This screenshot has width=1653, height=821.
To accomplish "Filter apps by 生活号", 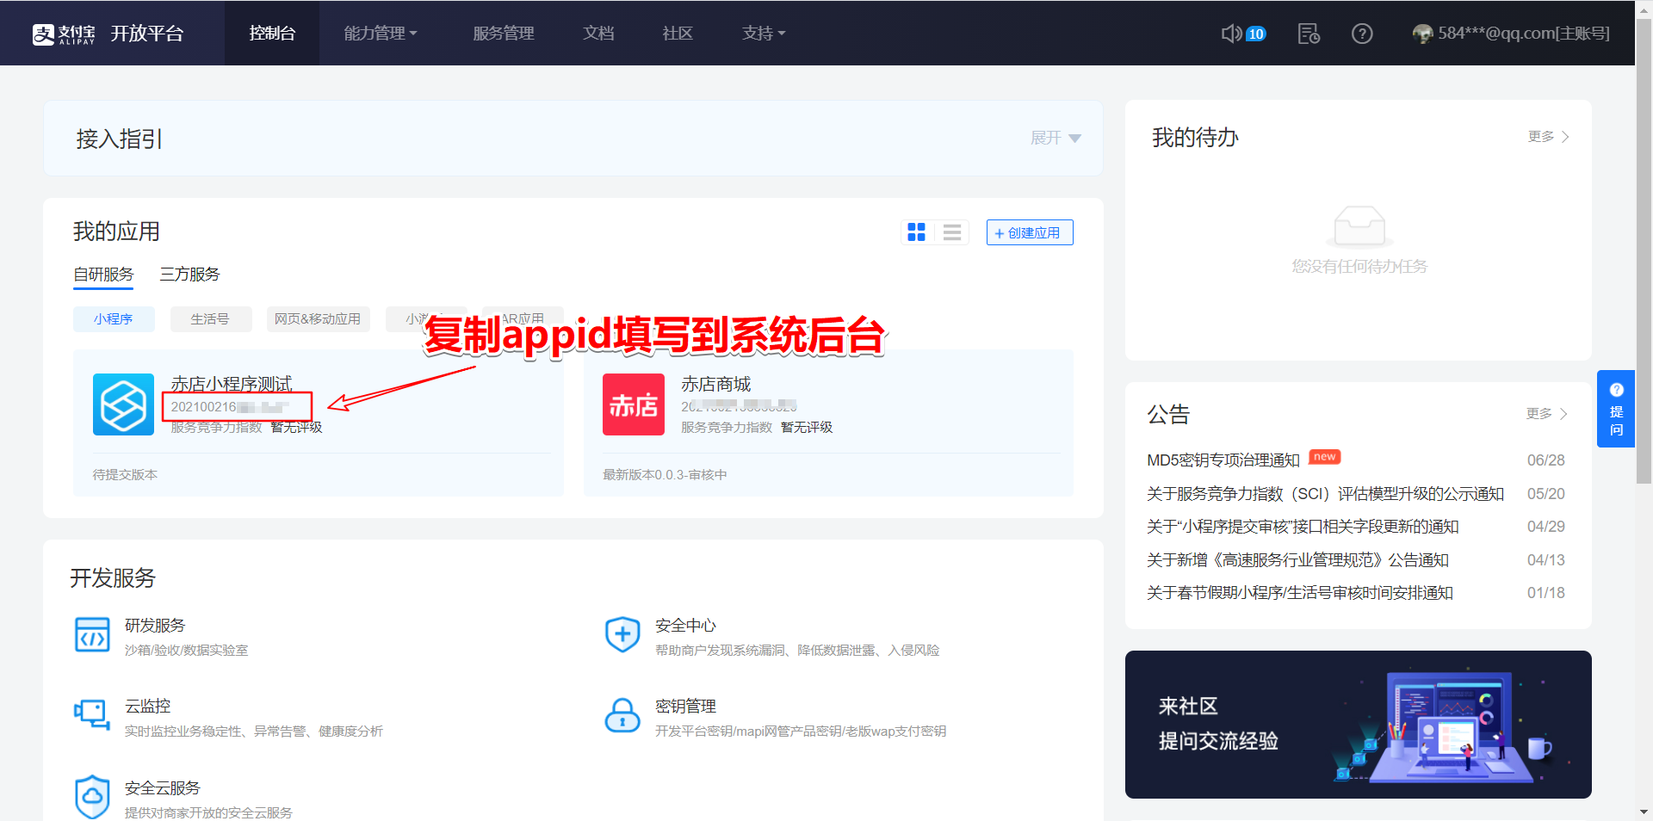I will coord(210,319).
